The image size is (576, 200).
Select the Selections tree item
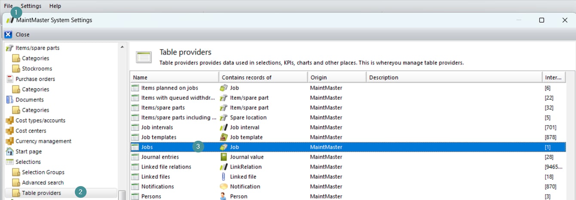point(28,162)
